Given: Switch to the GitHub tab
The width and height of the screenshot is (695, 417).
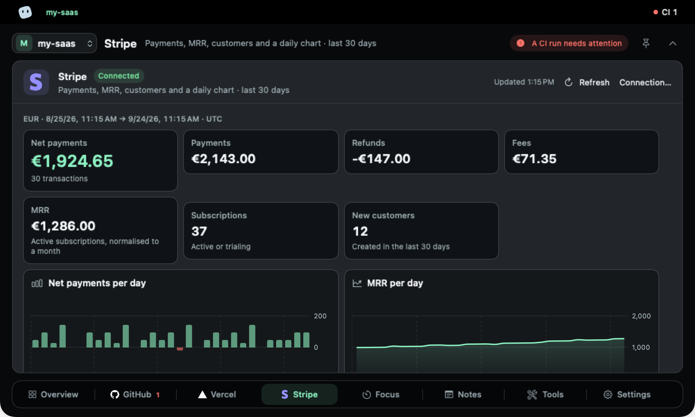Looking at the screenshot, I should pyautogui.click(x=135, y=394).
